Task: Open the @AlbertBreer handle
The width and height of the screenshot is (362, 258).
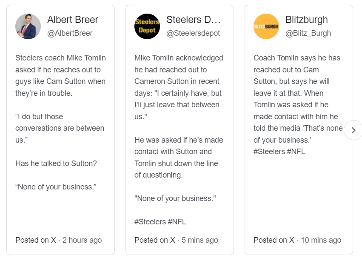Action: pyautogui.click(x=70, y=33)
